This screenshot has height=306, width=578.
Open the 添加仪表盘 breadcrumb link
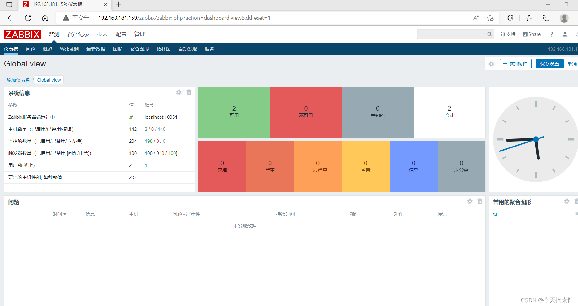point(18,80)
